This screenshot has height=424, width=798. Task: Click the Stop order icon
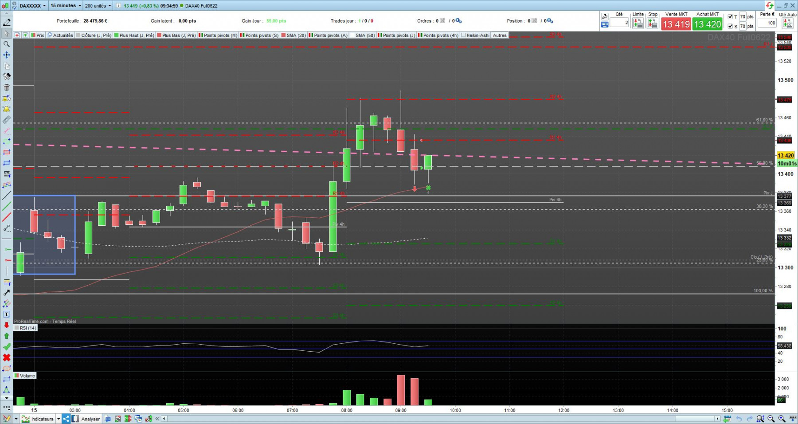tap(653, 24)
